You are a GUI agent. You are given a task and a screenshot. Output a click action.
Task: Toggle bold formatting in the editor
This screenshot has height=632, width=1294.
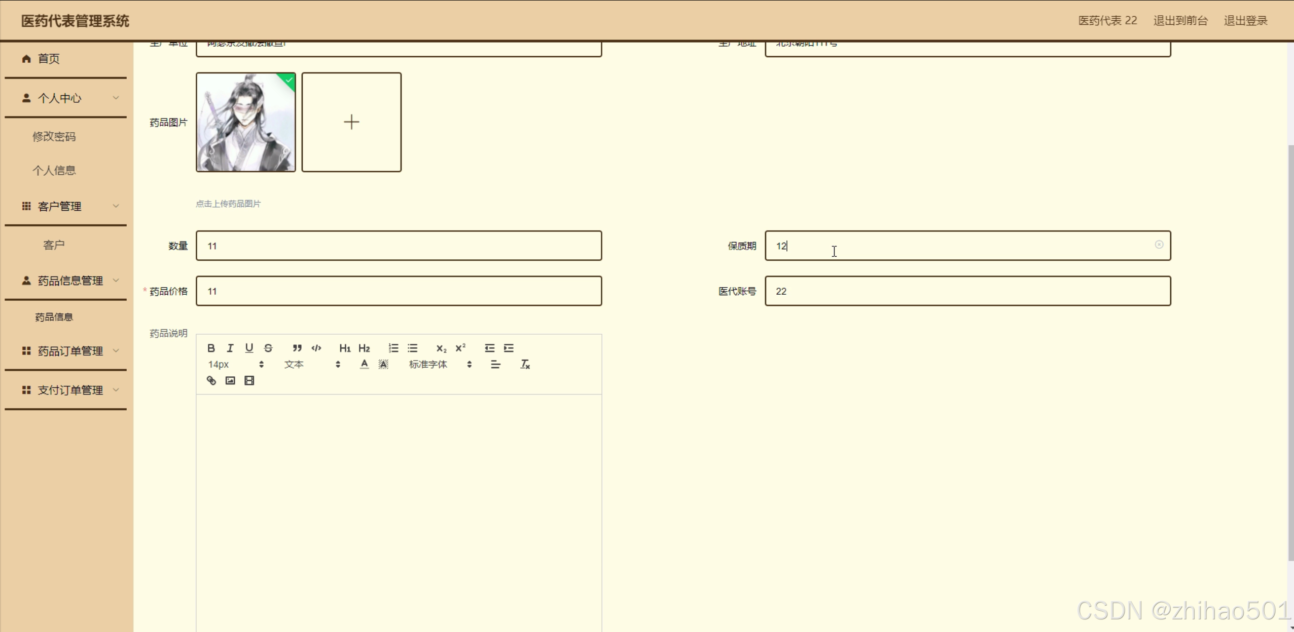pos(211,348)
